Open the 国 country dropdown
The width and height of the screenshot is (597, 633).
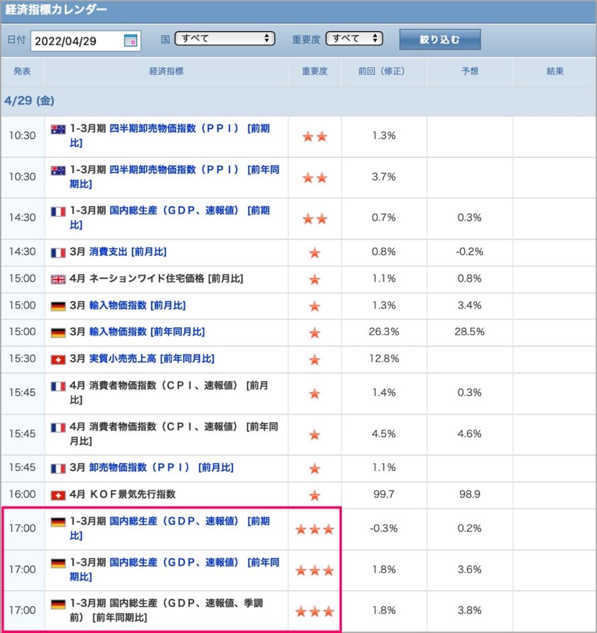tap(225, 38)
